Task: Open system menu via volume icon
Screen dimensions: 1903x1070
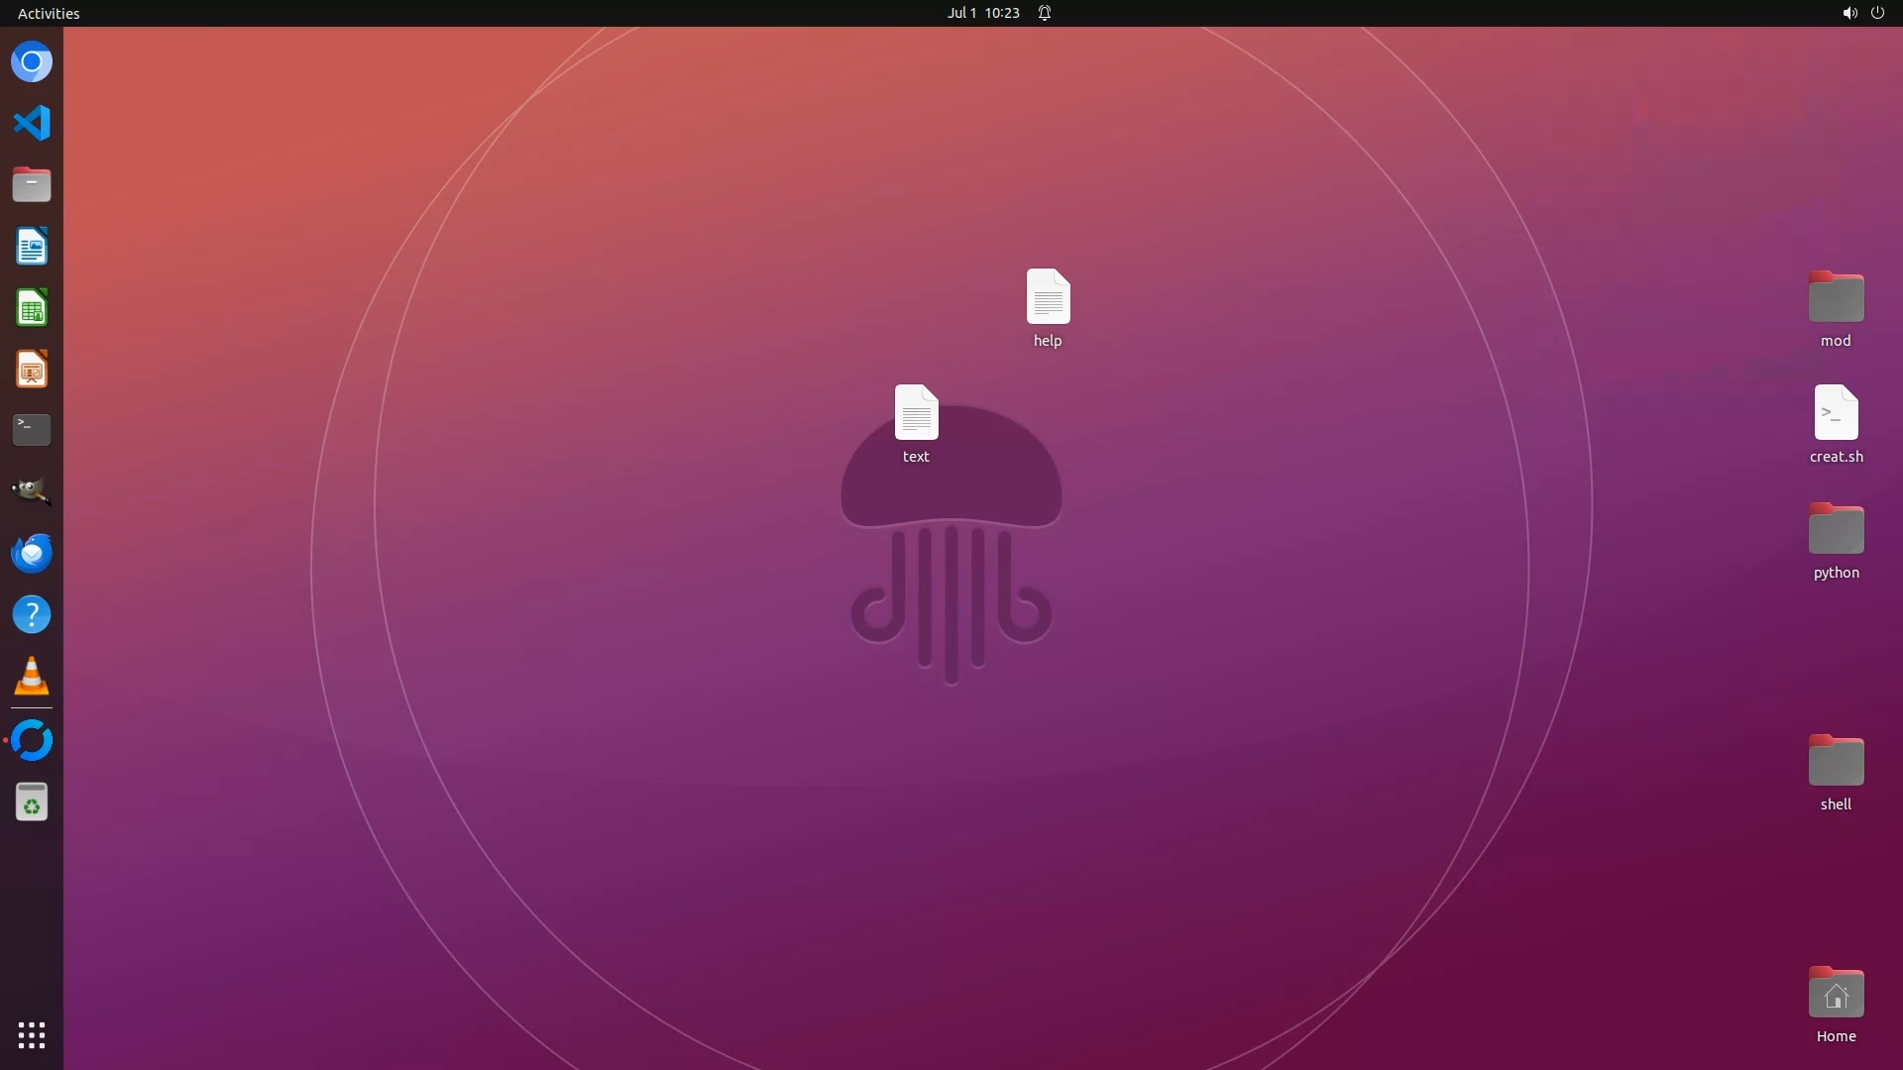Action: point(1849,13)
